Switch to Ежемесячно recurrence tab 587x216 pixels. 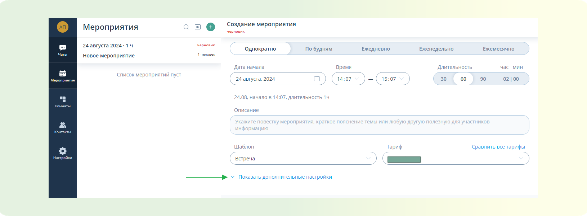point(498,49)
